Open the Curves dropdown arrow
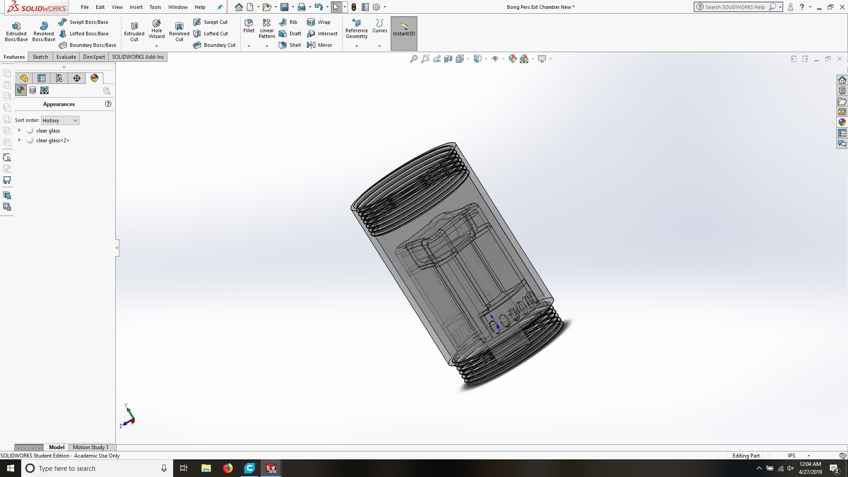 point(379,46)
